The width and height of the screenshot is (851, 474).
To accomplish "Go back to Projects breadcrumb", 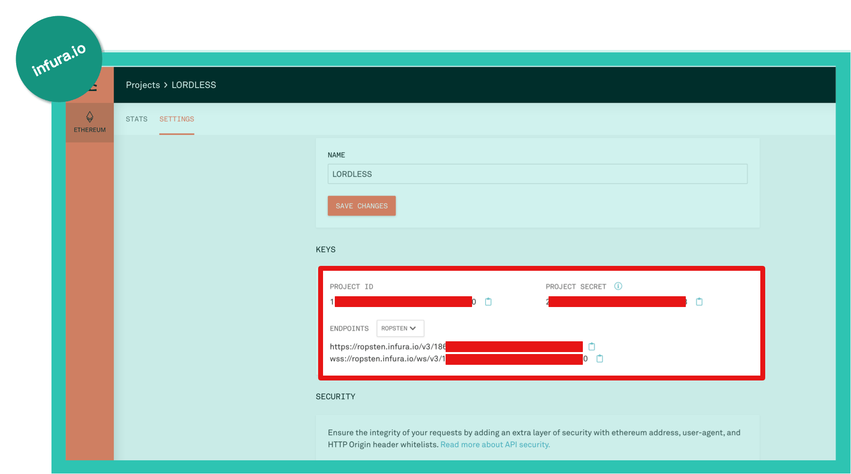I will point(143,85).
